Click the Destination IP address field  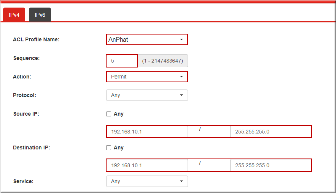[x=147, y=165]
